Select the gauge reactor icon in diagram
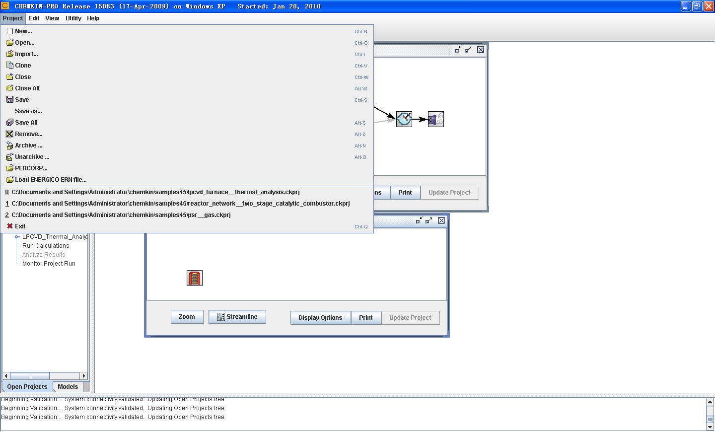This screenshot has height=432, width=715. coord(404,119)
